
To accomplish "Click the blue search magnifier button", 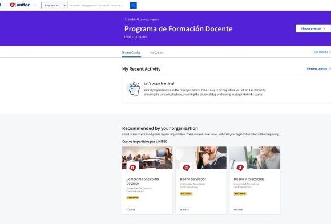I will point(133,5).
